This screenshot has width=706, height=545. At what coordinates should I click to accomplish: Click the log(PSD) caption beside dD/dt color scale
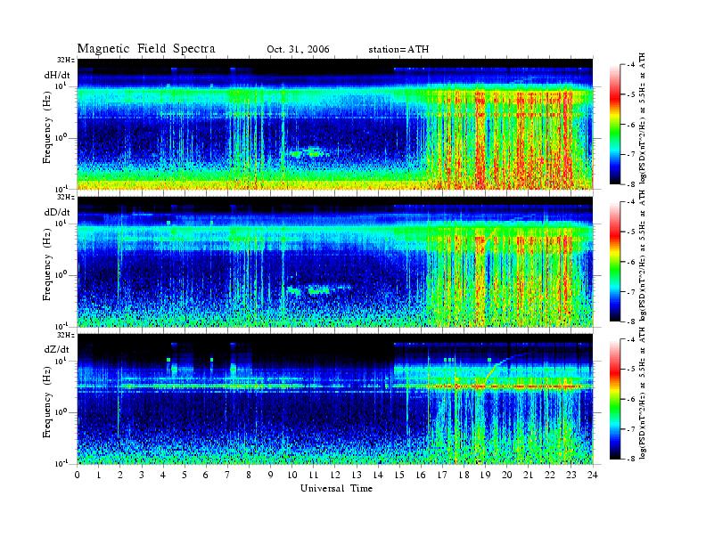pyautogui.click(x=643, y=255)
